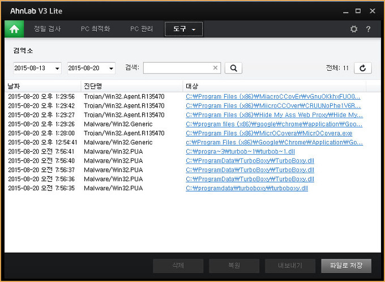
Task: Select the row dated 오전 7:56:35
Action: (x=192, y=188)
